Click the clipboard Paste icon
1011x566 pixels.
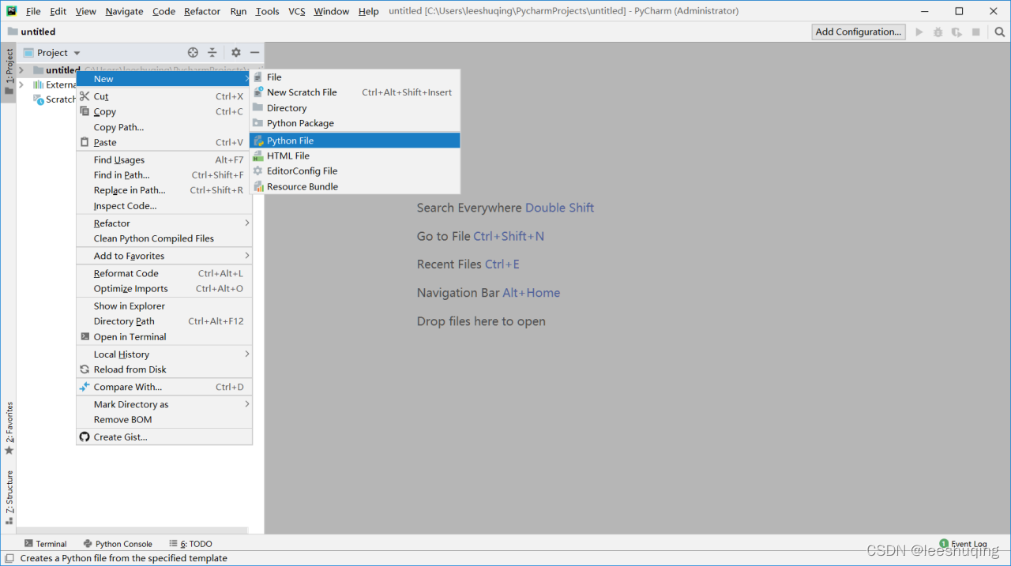[85, 142]
